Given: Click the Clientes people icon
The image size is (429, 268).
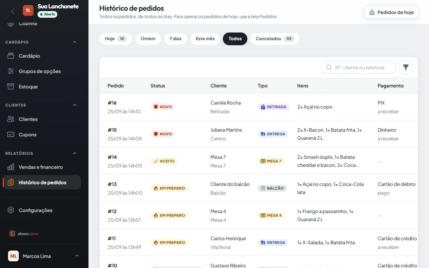Looking at the screenshot, I should 11,119.
